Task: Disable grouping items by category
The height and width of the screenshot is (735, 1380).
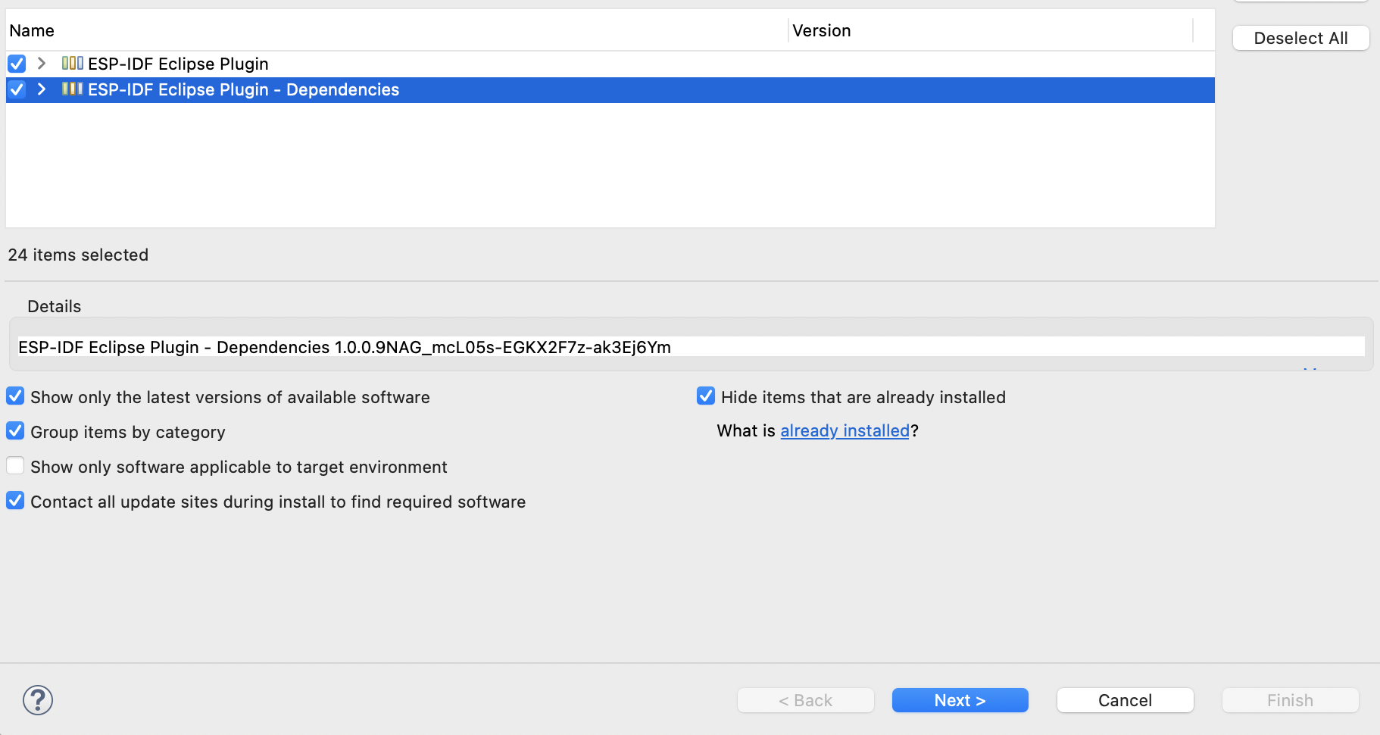Action: point(14,430)
